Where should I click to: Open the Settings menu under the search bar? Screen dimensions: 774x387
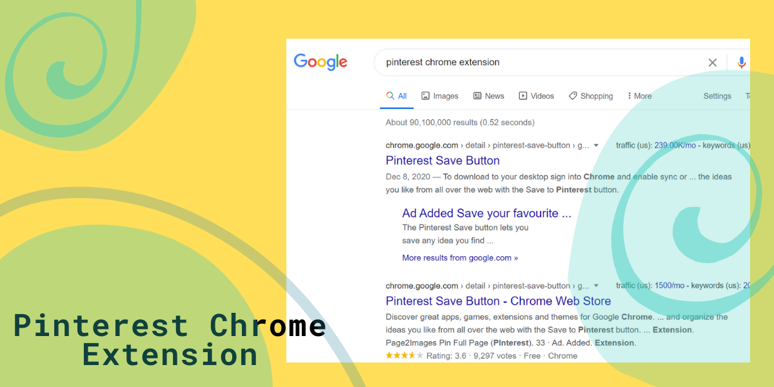pyautogui.click(x=717, y=96)
